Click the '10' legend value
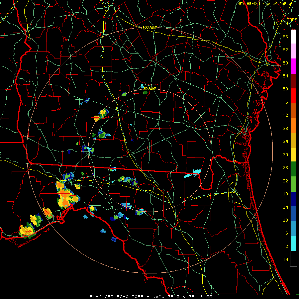The image size is (299, 299). (x=285, y=220)
